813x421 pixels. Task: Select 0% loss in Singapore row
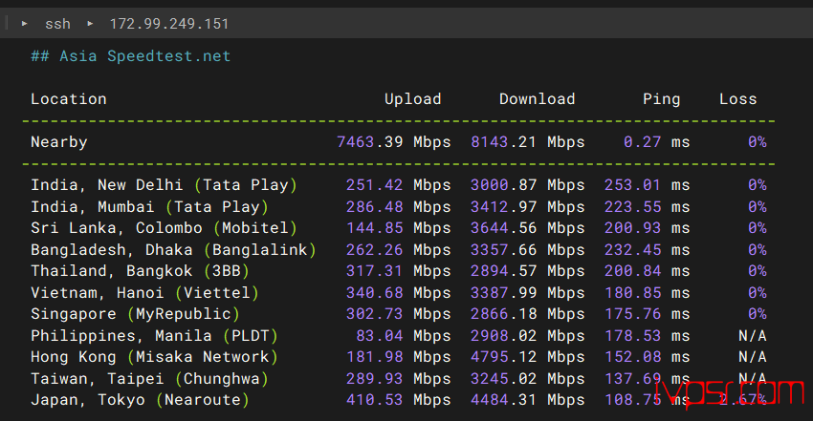pyautogui.click(x=757, y=314)
